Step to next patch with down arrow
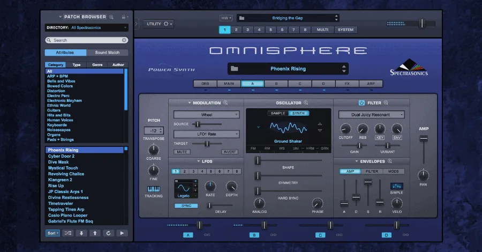This screenshot has width=482, height=252. [81, 233]
